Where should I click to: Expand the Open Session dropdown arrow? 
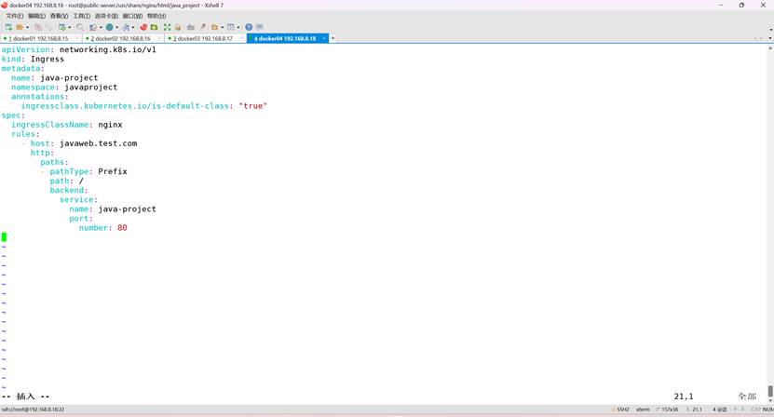27,27
